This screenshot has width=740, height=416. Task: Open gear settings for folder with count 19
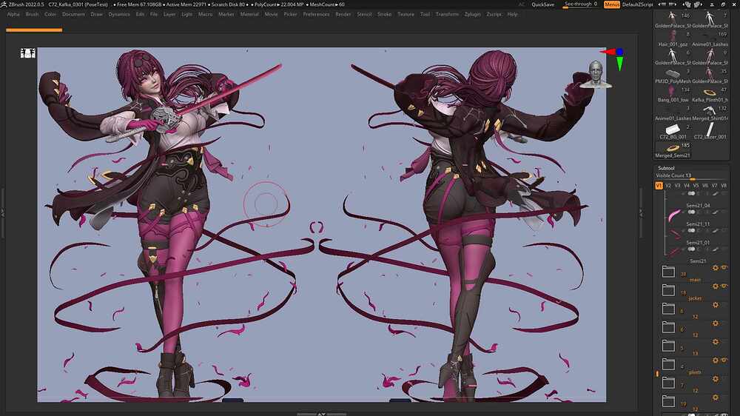tap(716, 397)
